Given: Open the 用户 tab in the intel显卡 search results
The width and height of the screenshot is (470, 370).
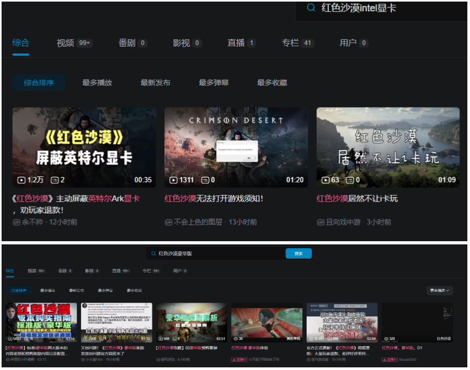Looking at the screenshot, I should click(353, 43).
